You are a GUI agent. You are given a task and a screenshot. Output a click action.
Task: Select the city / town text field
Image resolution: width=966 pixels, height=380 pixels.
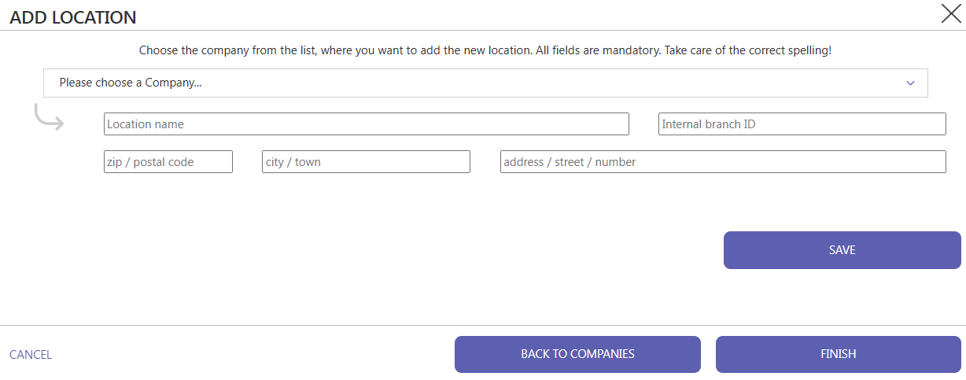pos(366,162)
